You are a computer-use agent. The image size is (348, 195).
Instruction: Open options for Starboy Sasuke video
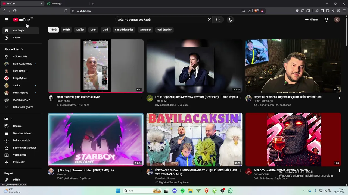[142, 171]
